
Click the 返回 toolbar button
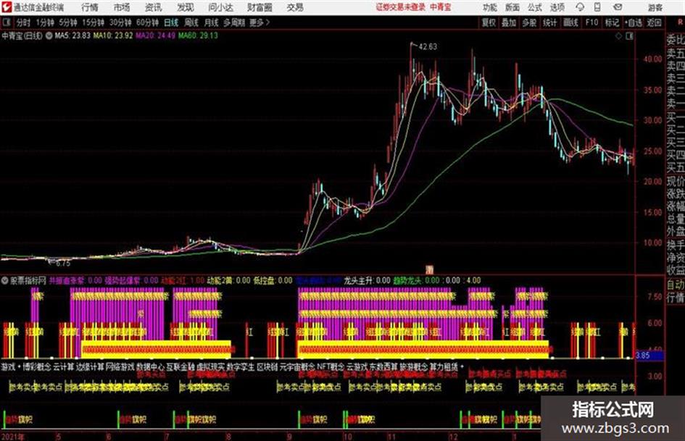click(654, 22)
